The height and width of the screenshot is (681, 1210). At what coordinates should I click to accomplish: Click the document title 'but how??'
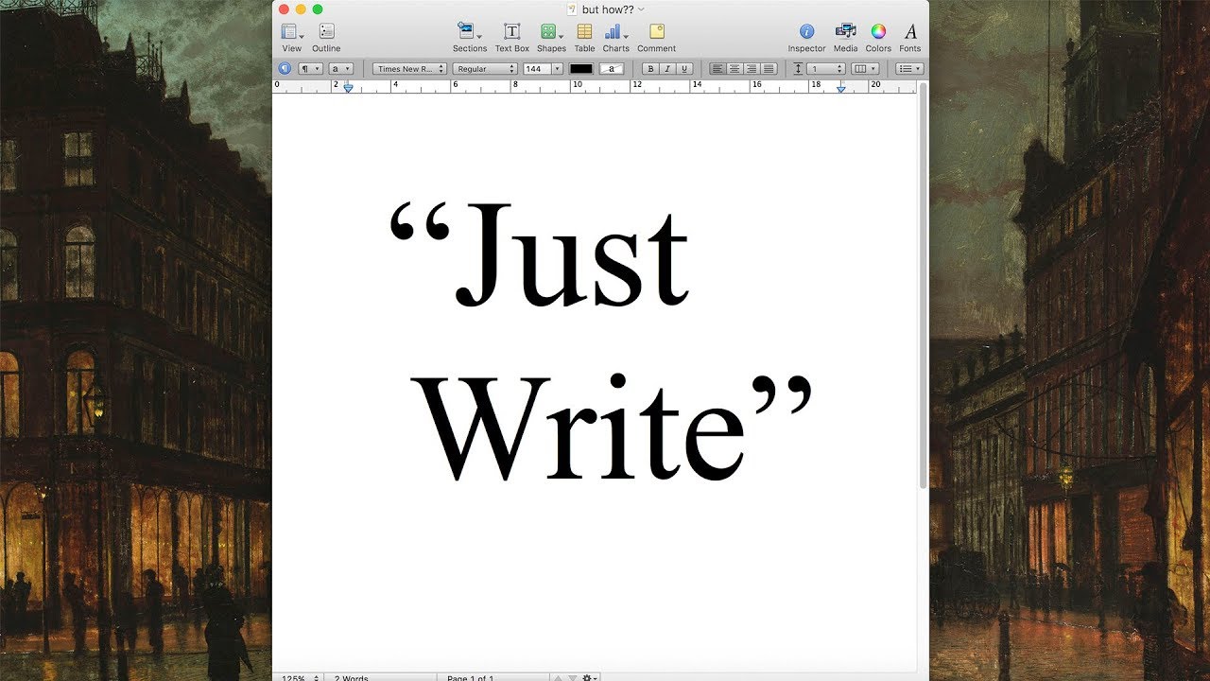(x=607, y=9)
